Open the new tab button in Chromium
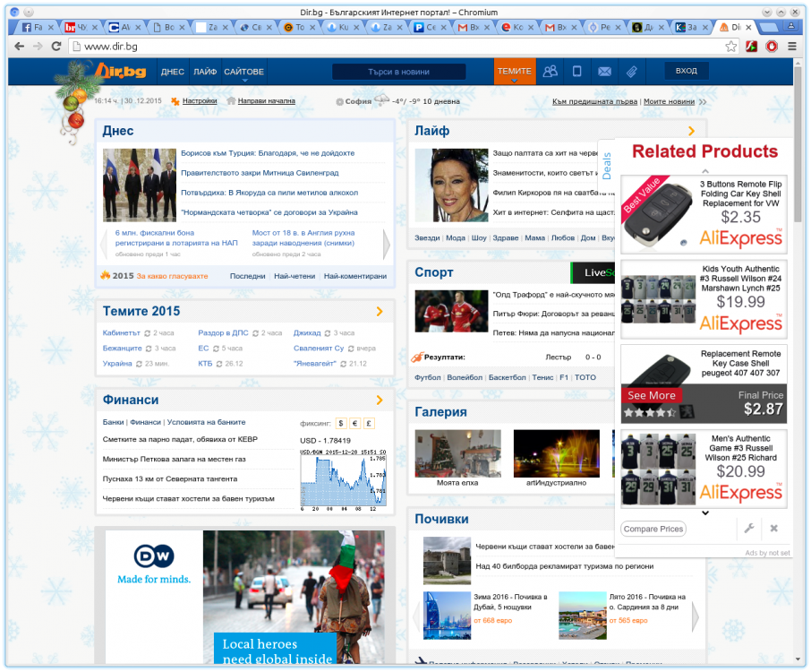The image size is (811, 672). point(769,28)
